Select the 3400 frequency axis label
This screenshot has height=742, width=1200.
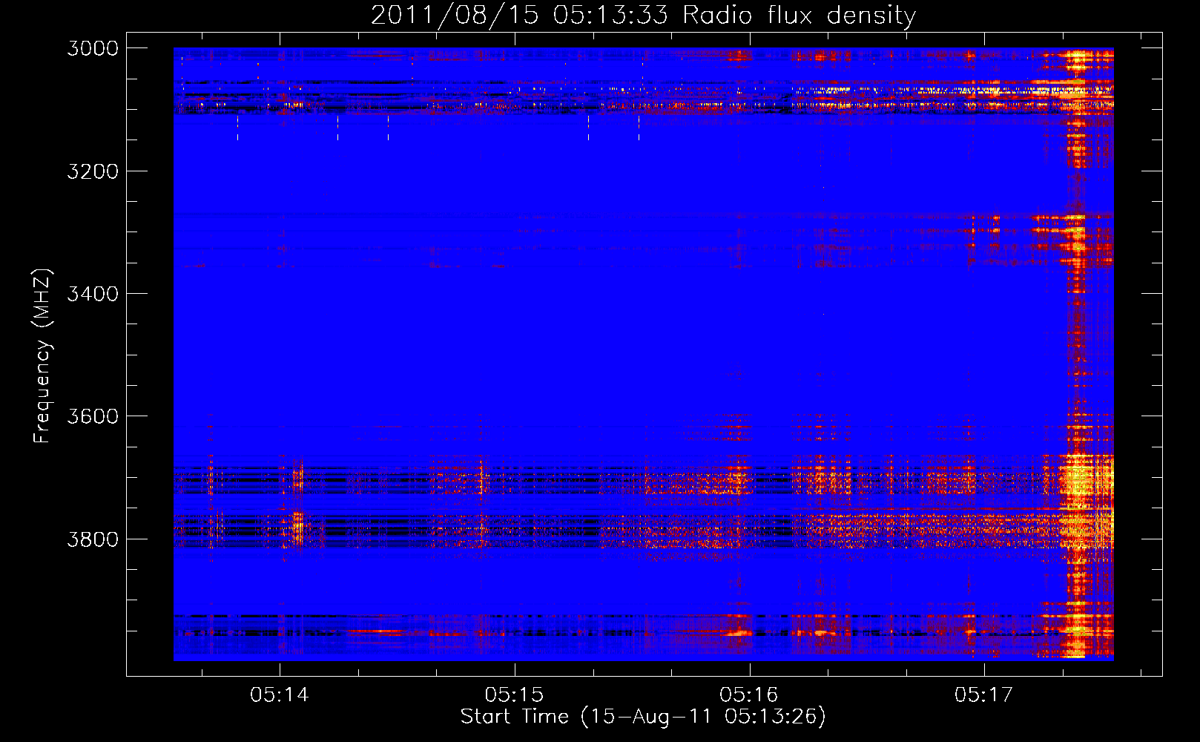coord(93,294)
